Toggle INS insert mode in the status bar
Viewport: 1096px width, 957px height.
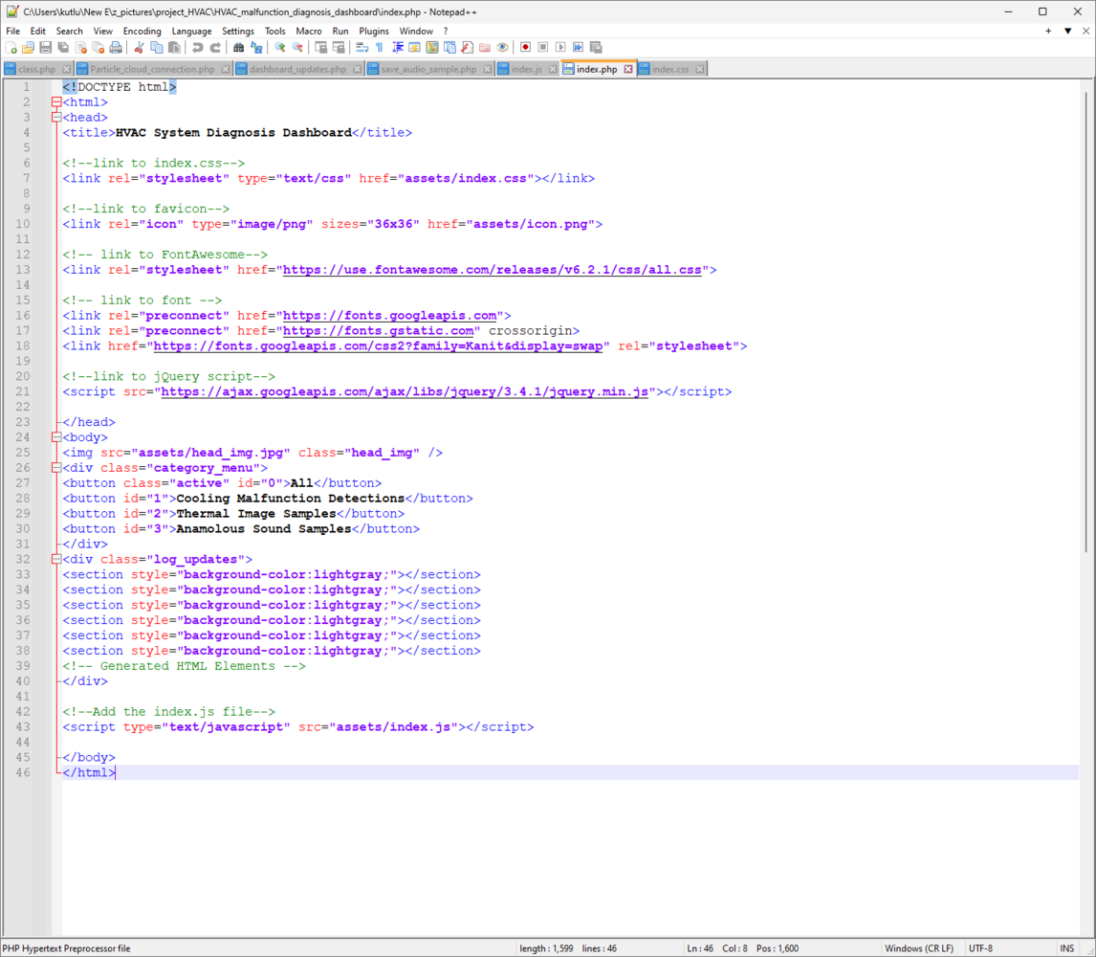(1067, 948)
